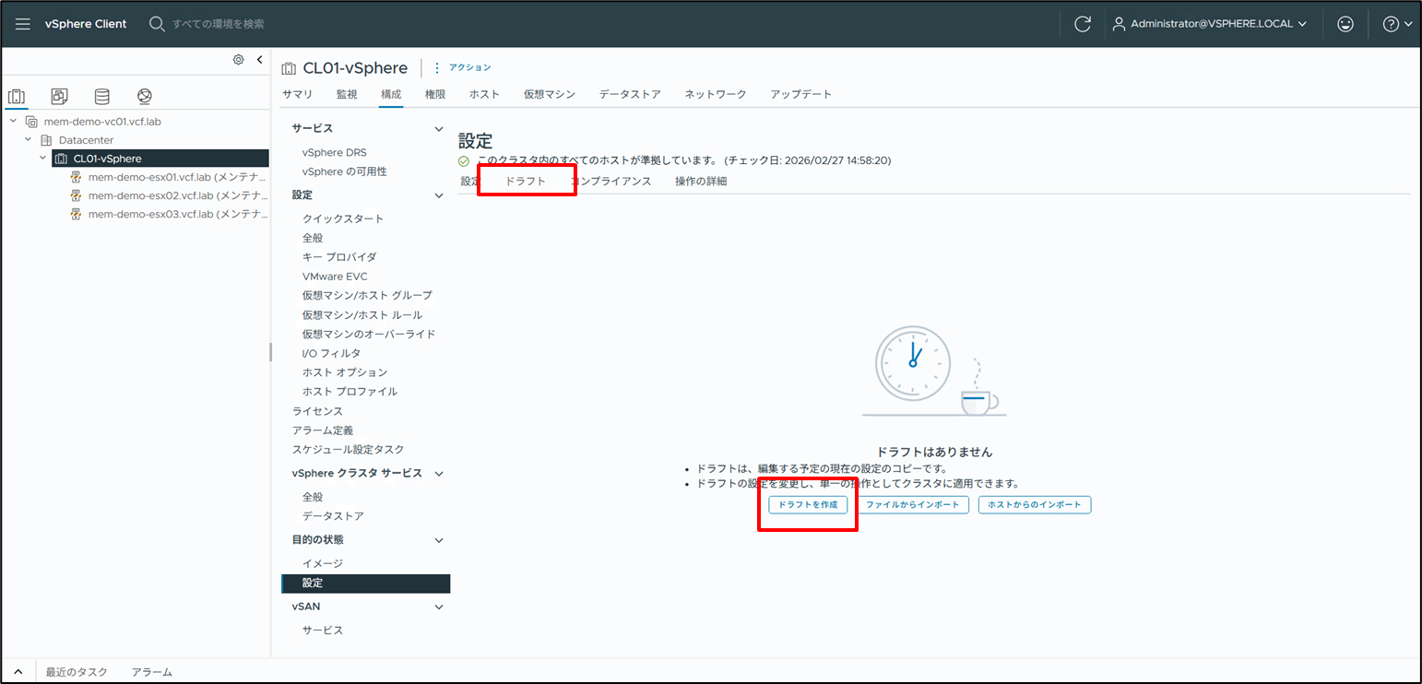
Task: Click the search magnifier icon
Action: 156,23
